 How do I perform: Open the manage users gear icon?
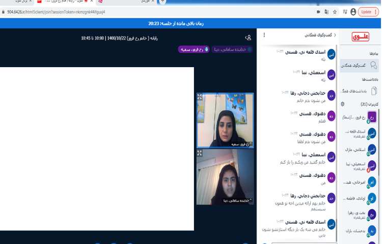tap(343, 104)
